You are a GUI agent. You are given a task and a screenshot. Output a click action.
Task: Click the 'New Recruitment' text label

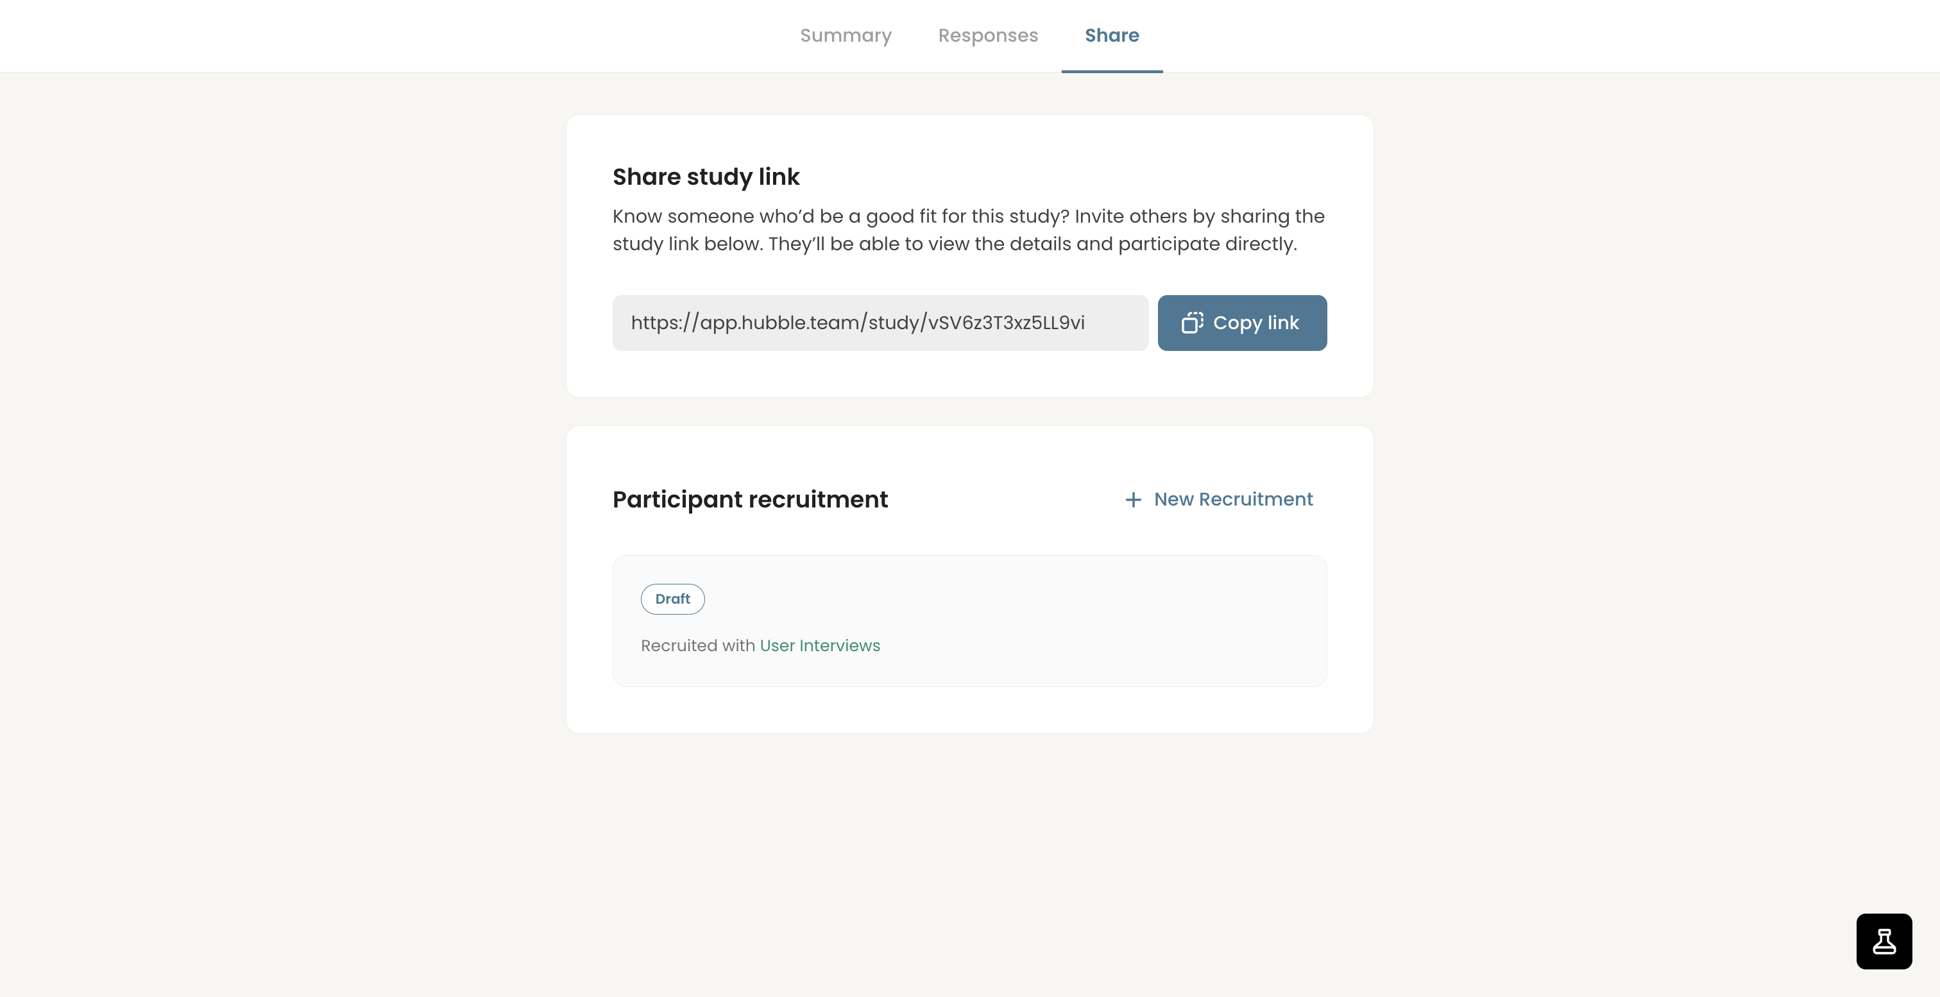coord(1233,499)
